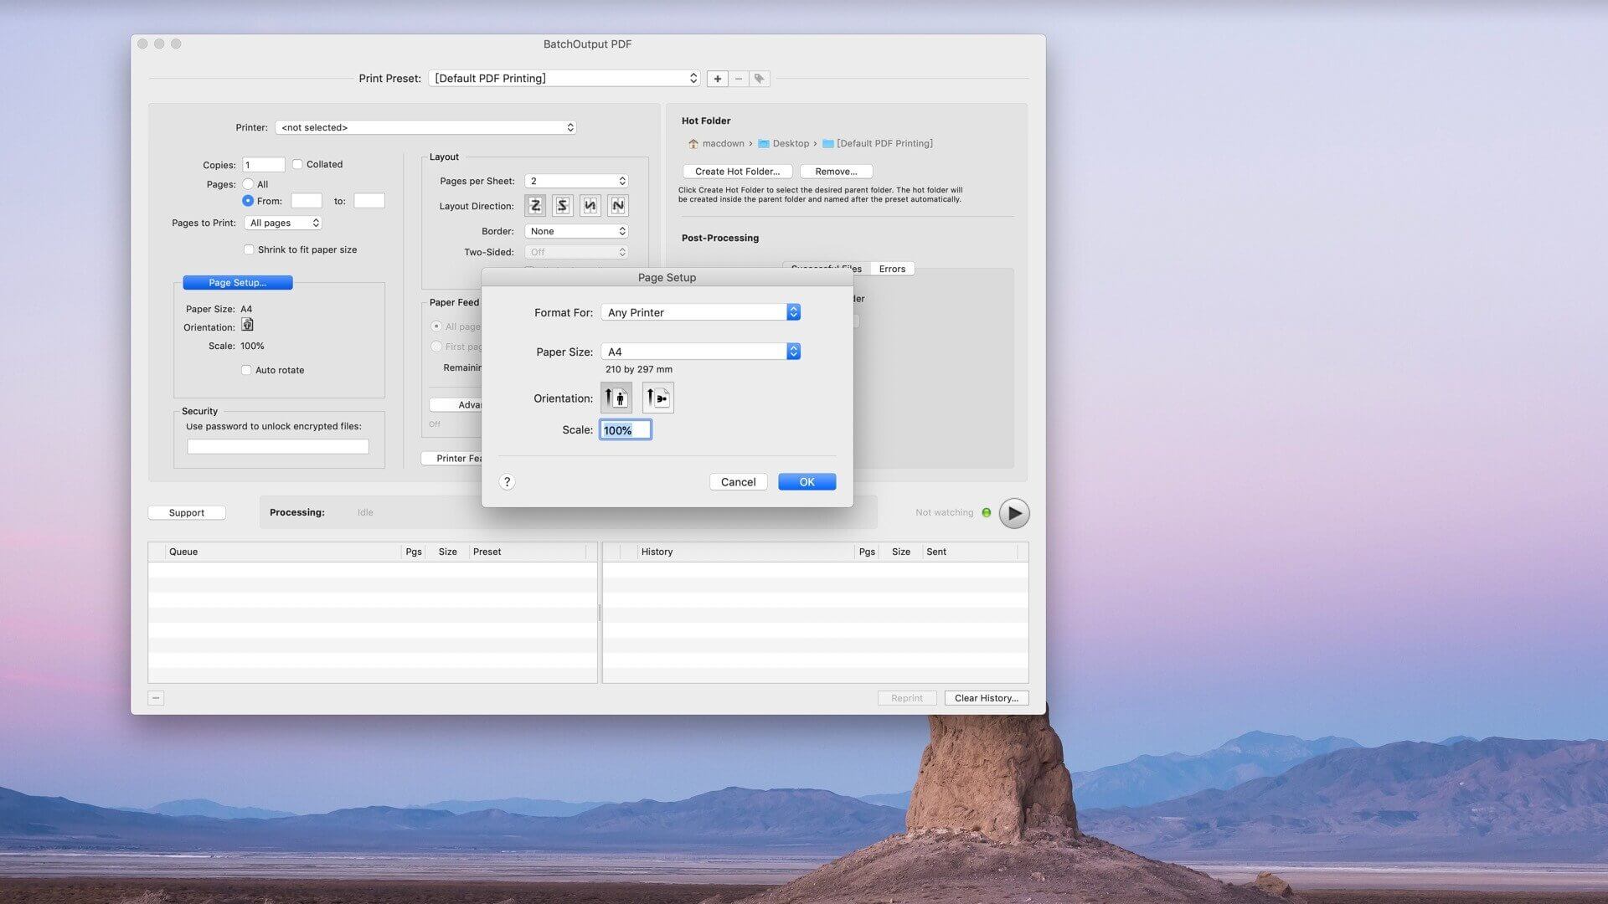The image size is (1608, 904).
Task: Select landscape orientation in Page Setup
Action: tap(657, 398)
